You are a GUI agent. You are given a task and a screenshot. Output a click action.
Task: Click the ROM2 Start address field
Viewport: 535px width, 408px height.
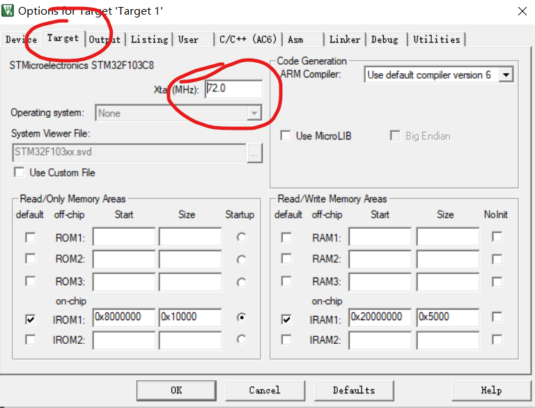click(124, 259)
